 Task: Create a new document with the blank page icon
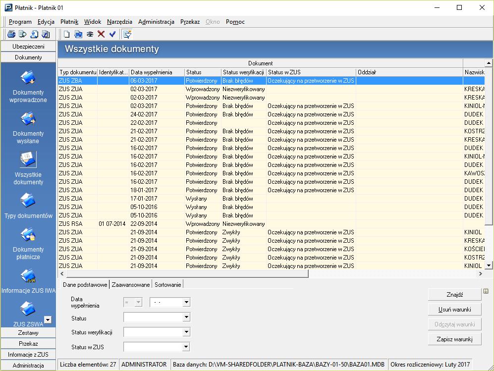(67, 34)
